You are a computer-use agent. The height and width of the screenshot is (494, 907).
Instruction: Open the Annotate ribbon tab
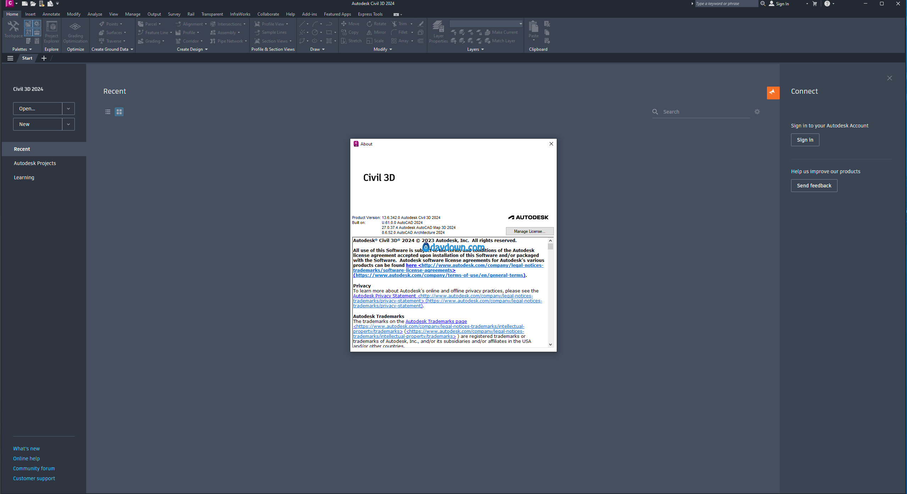tap(51, 14)
